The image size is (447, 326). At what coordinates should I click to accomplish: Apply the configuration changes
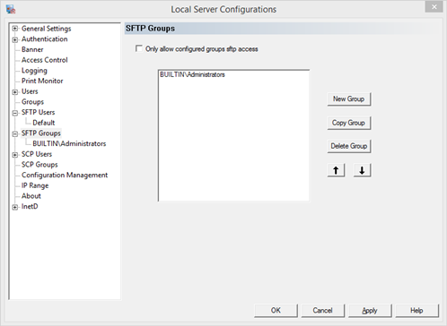point(370,311)
